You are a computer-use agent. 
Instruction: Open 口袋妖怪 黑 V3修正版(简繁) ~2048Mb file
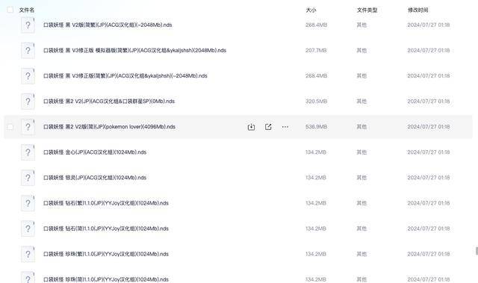[x=125, y=76]
